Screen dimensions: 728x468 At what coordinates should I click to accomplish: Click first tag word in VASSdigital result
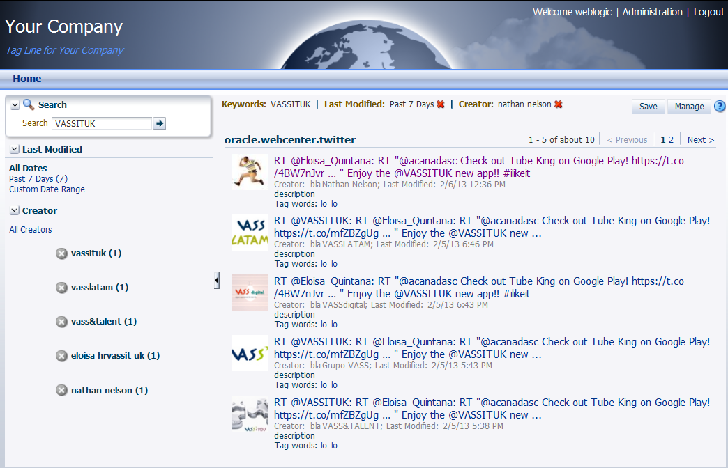(324, 325)
